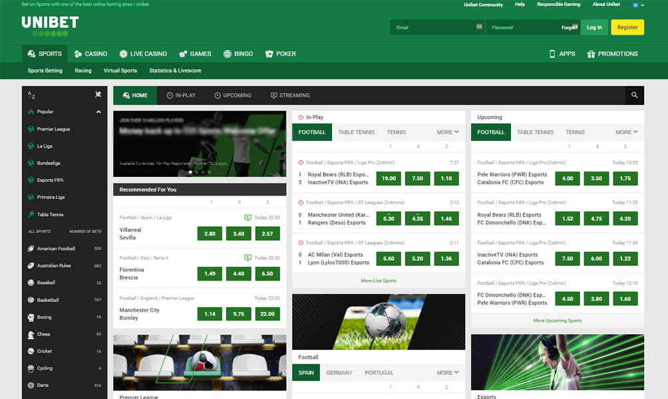Click in the Email input field
The width and height of the screenshot is (668, 399).
(436, 27)
